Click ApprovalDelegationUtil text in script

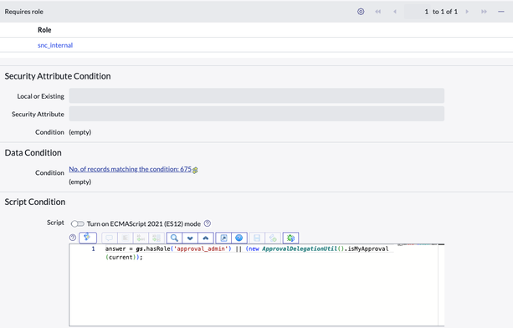300,249
